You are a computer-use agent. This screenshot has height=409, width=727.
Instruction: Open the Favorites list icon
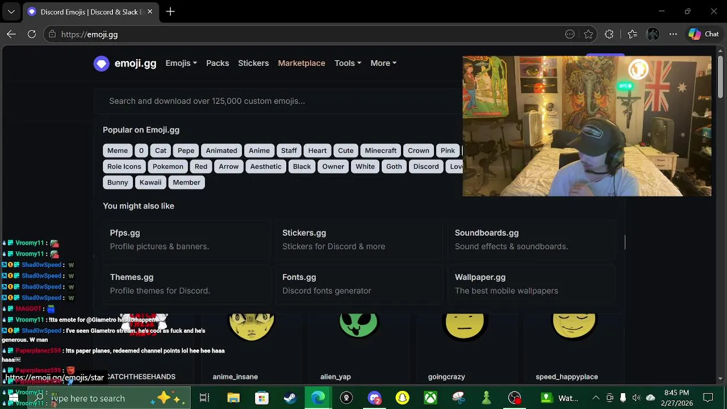click(632, 34)
